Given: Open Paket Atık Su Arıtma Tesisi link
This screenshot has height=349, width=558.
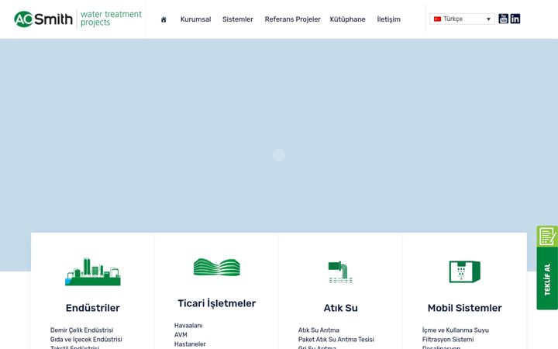Looking at the screenshot, I should point(336,340).
